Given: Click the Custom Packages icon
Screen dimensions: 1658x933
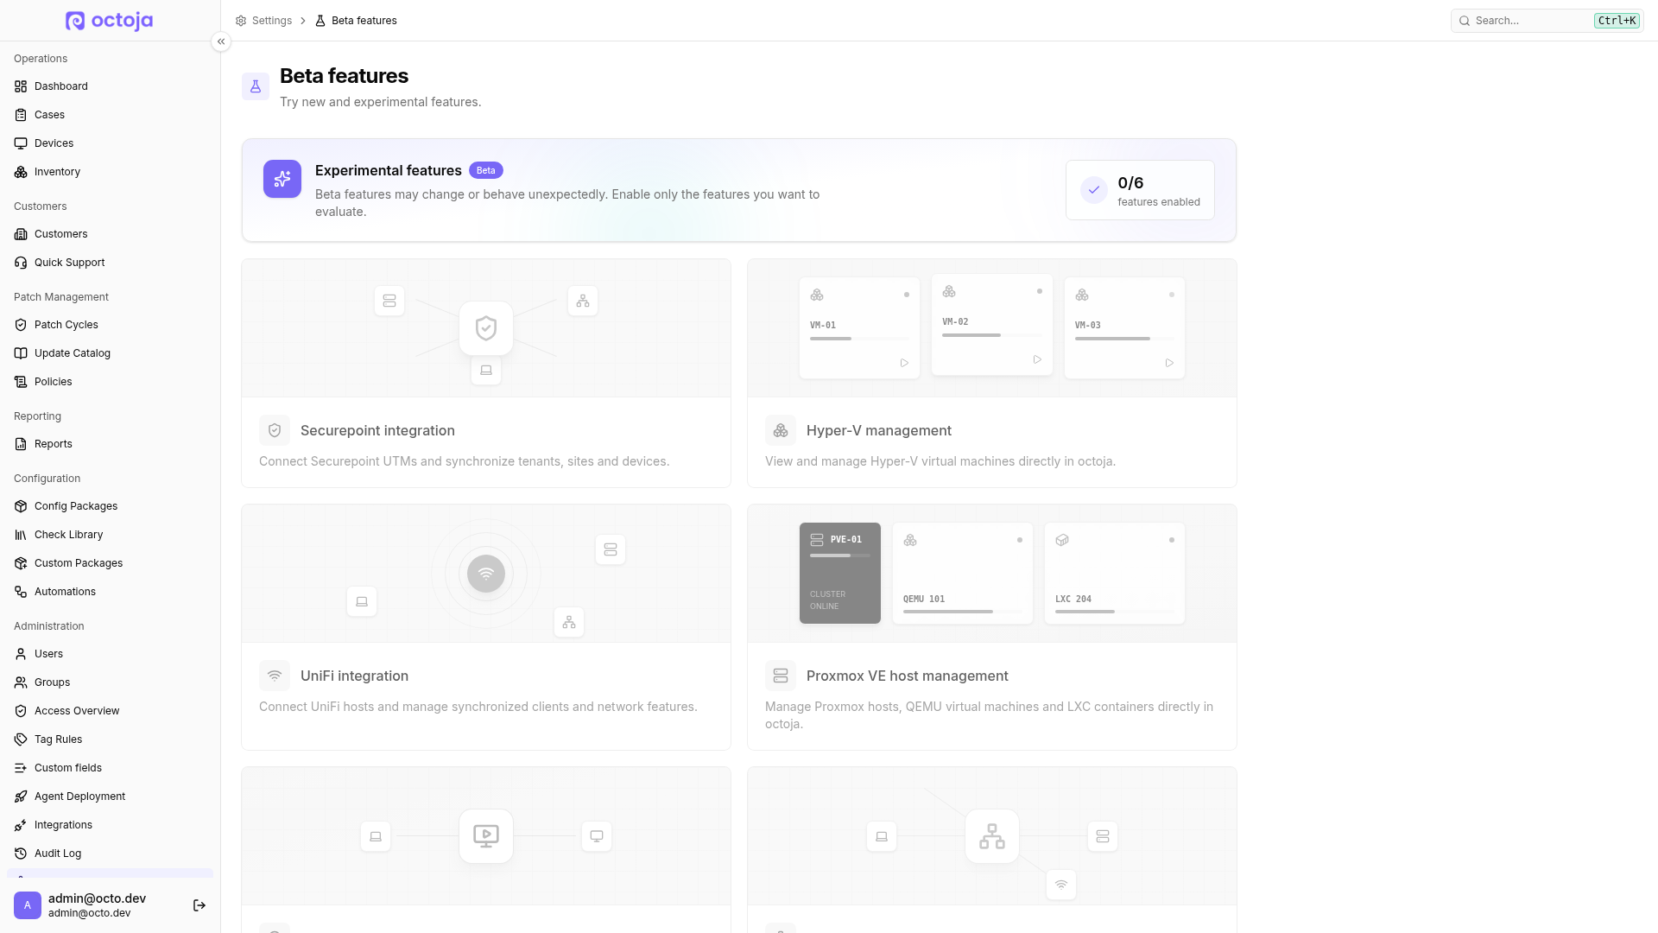Looking at the screenshot, I should pos(21,563).
